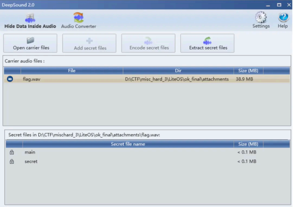
Task: Click carrier table Size (MB) column header
Action: [248, 71]
